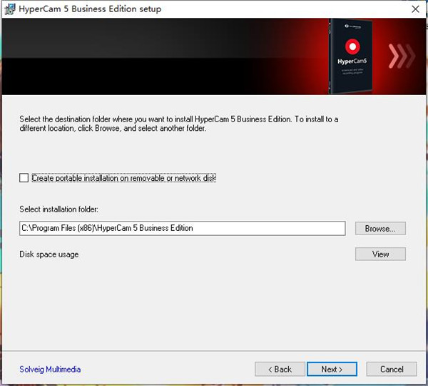
Task: Click the "Create portable installation" label text
Action: [x=124, y=178]
